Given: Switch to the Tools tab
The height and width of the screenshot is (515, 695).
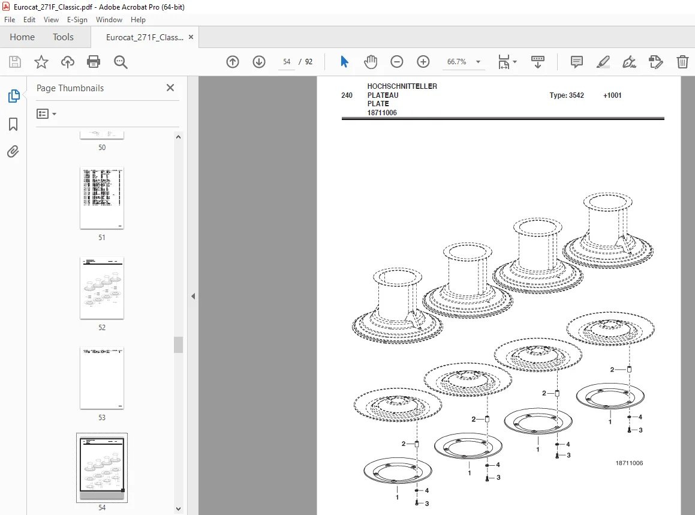Looking at the screenshot, I should click(63, 37).
